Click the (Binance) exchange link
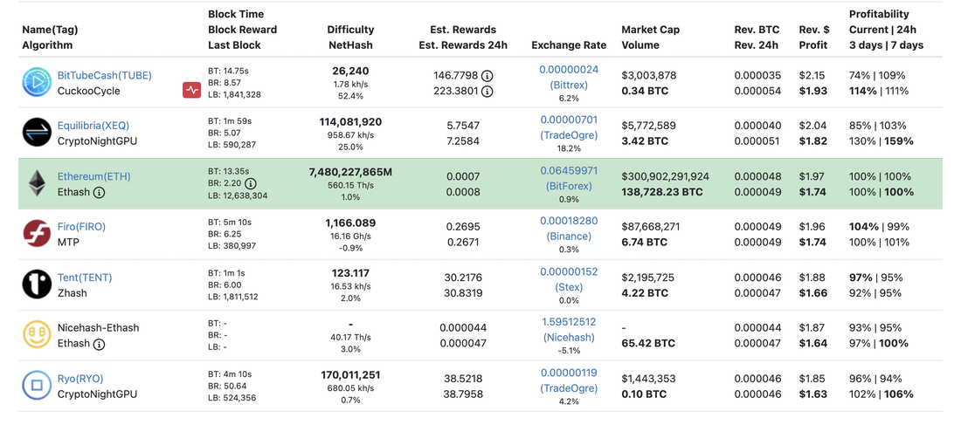961x425 pixels. tap(569, 236)
